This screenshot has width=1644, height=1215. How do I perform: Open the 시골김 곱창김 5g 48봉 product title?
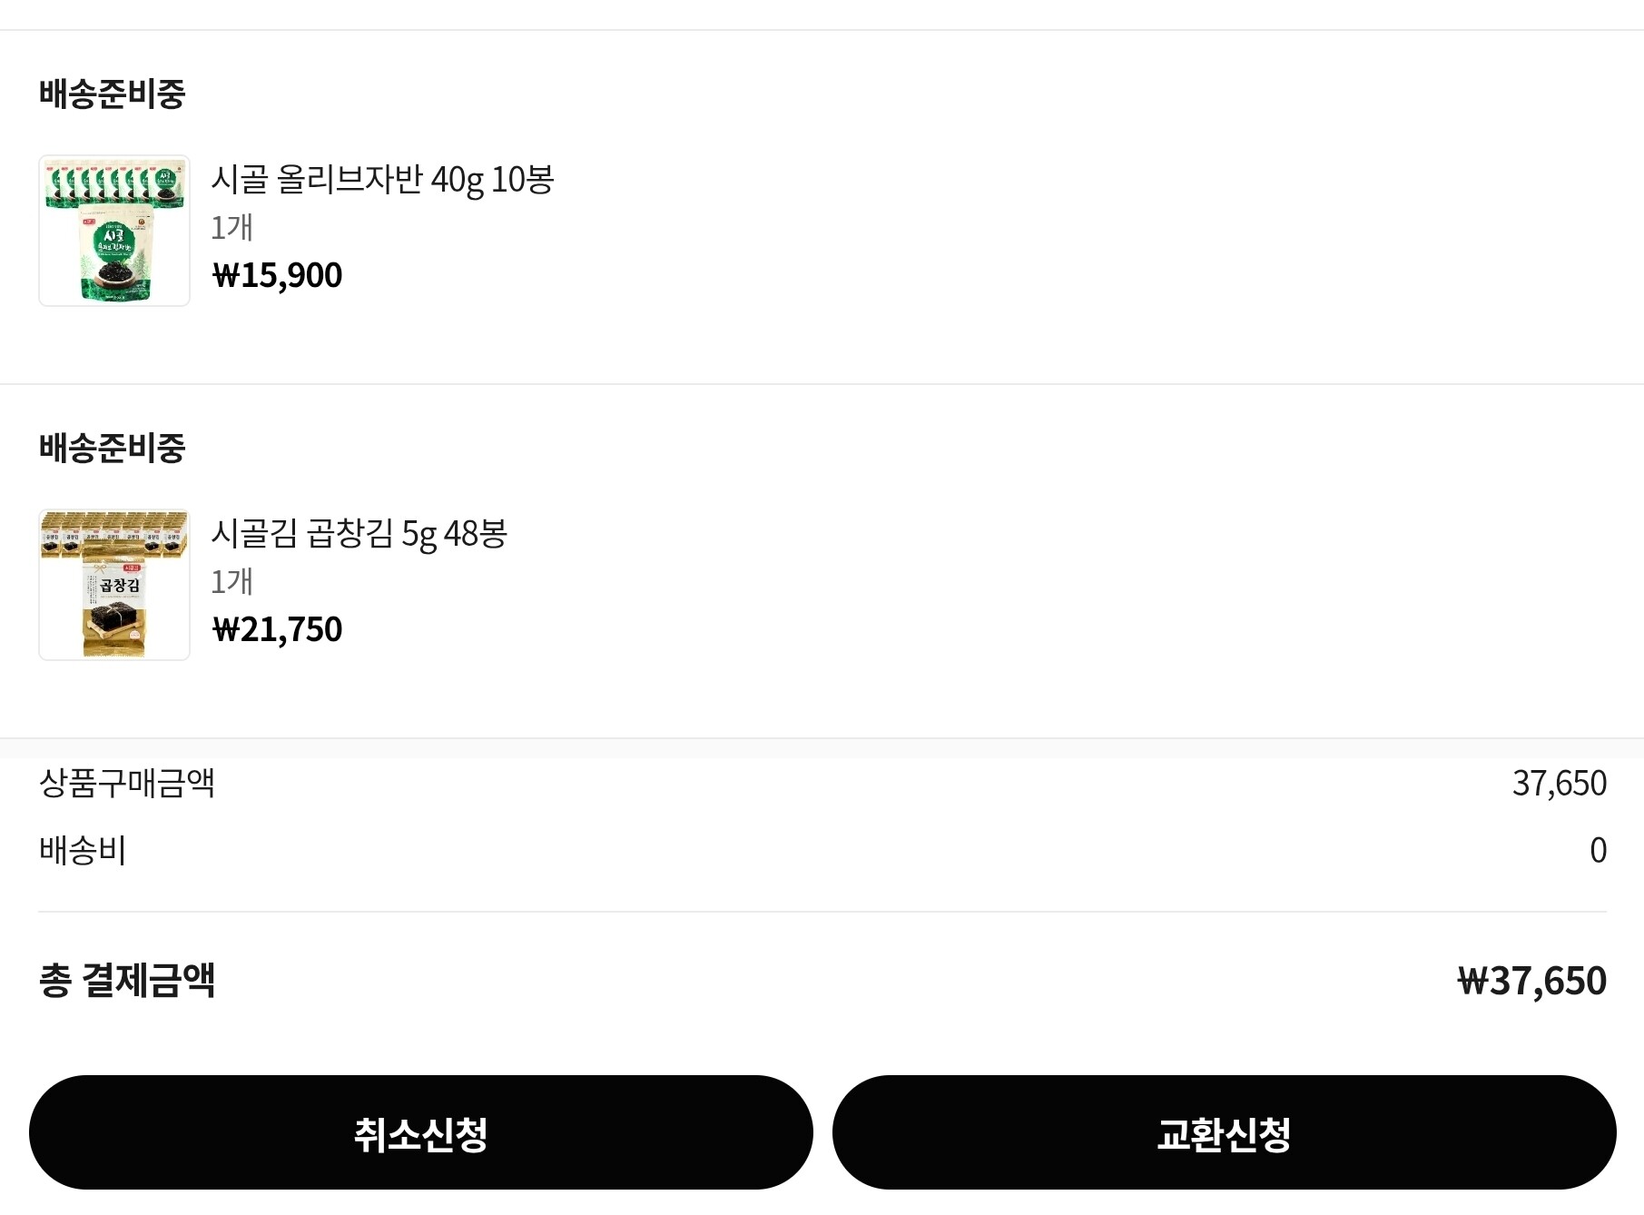tap(359, 534)
